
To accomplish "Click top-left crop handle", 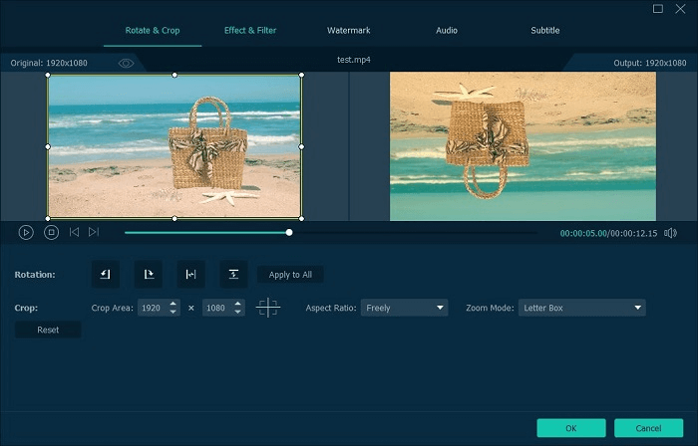I will click(48, 75).
